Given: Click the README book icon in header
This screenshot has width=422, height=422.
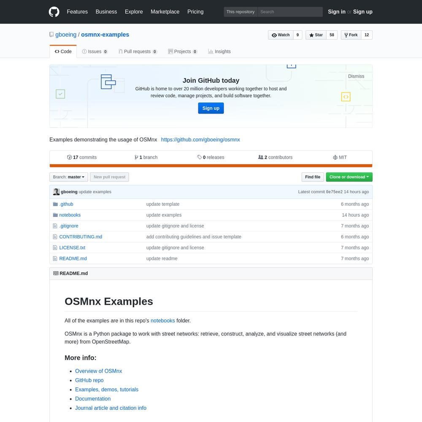Looking at the screenshot, I should pyautogui.click(x=56, y=273).
